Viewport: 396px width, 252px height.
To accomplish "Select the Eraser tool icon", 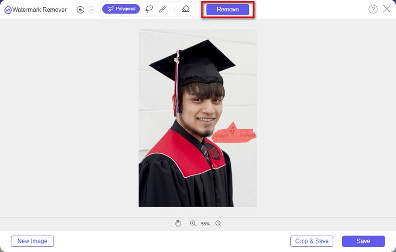I will (186, 9).
